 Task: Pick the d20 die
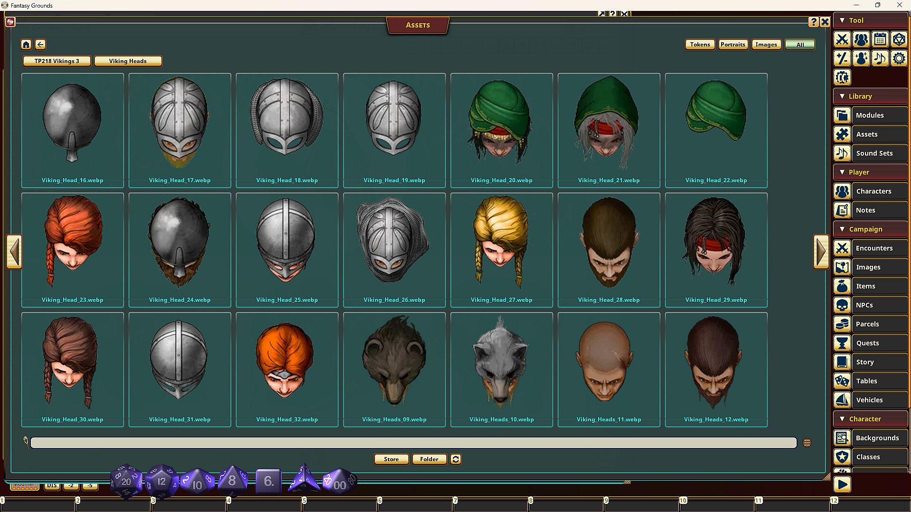(x=126, y=481)
